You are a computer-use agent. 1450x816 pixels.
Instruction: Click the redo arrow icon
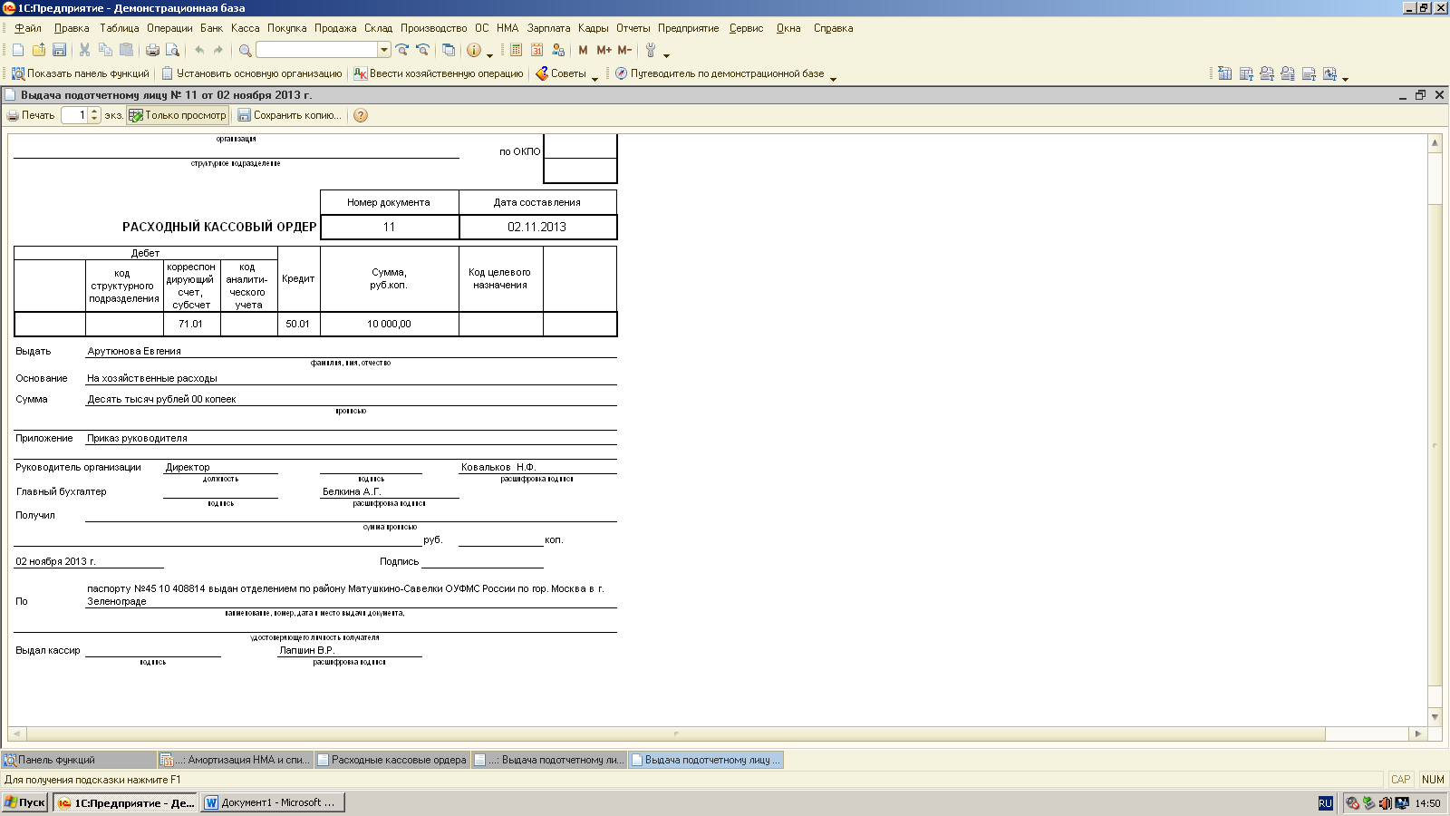tap(218, 50)
